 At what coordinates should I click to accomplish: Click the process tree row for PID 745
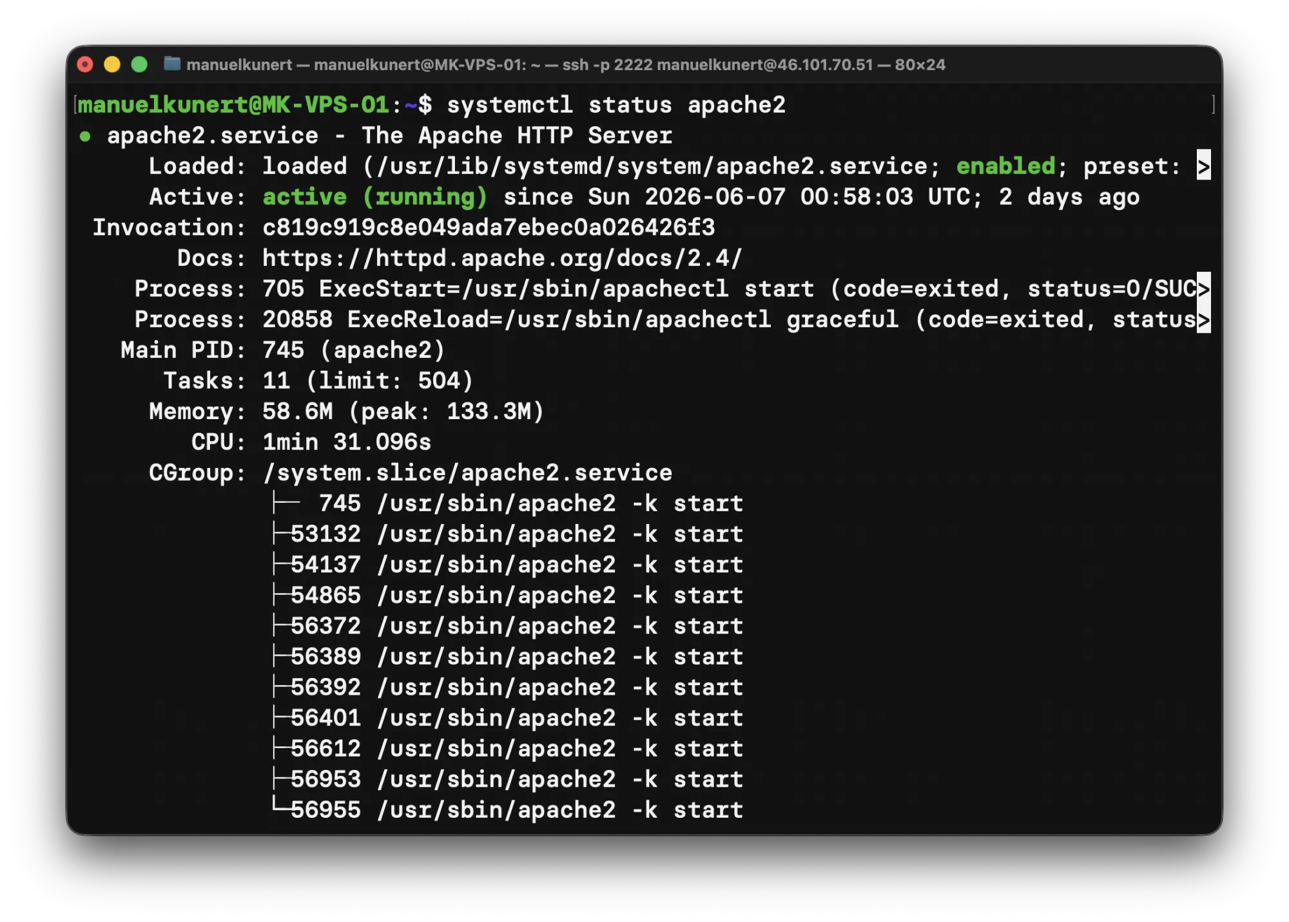[x=508, y=503]
